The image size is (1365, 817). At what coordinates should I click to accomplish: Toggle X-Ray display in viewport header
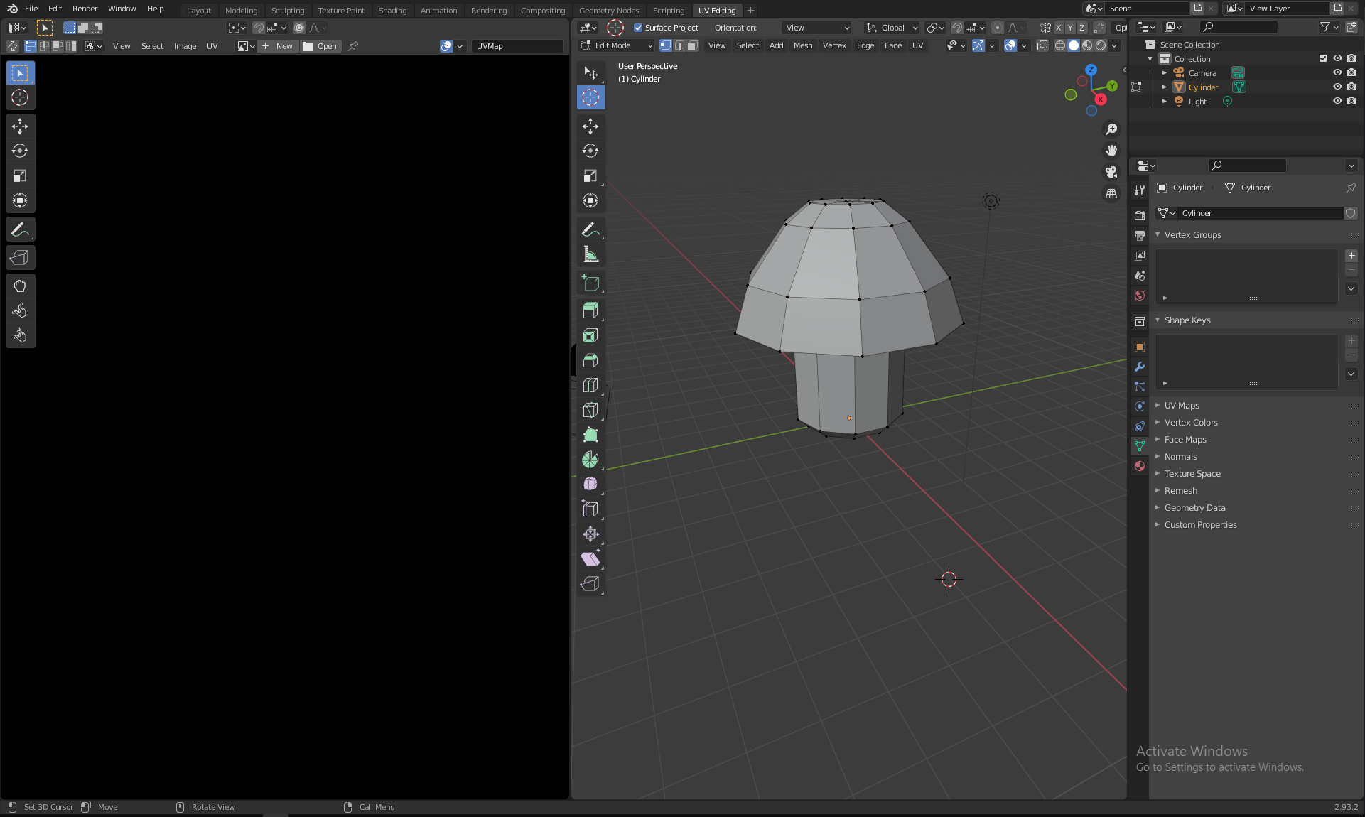(x=1042, y=45)
